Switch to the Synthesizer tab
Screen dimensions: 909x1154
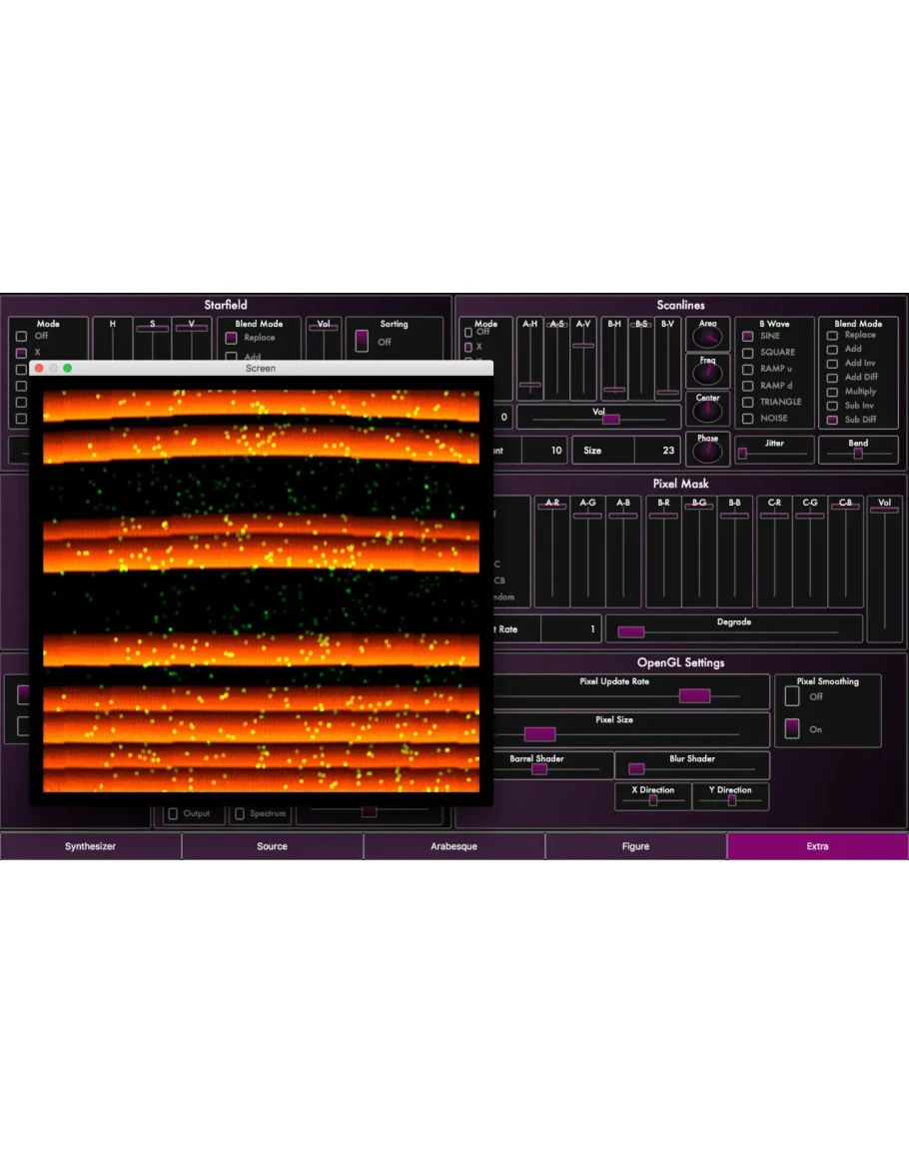coord(91,846)
